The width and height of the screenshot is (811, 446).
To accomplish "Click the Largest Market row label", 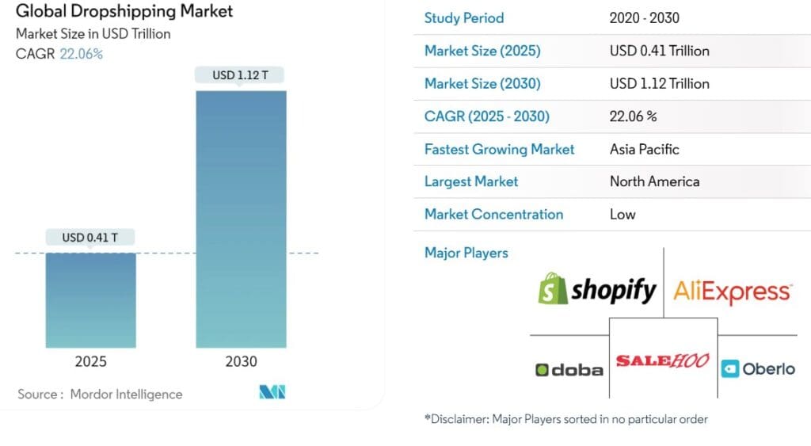I will click(470, 181).
